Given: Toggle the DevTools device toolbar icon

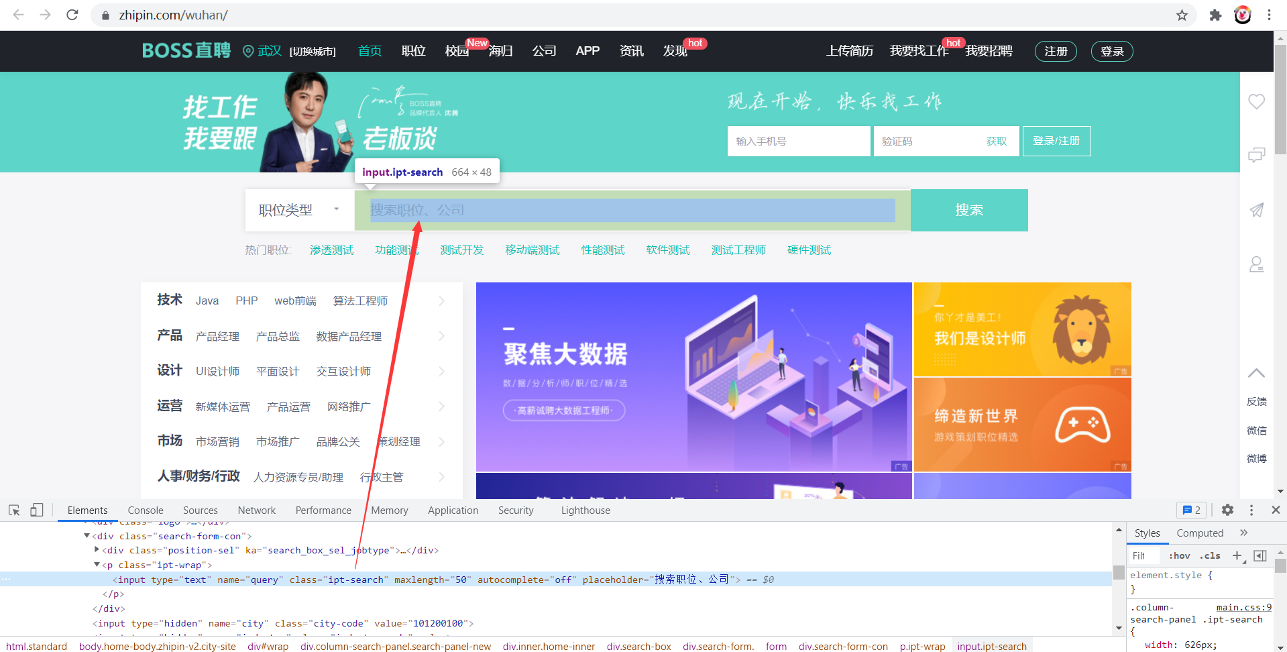Looking at the screenshot, I should (37, 510).
